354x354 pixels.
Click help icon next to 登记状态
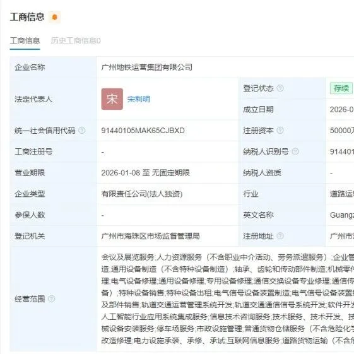280,88
